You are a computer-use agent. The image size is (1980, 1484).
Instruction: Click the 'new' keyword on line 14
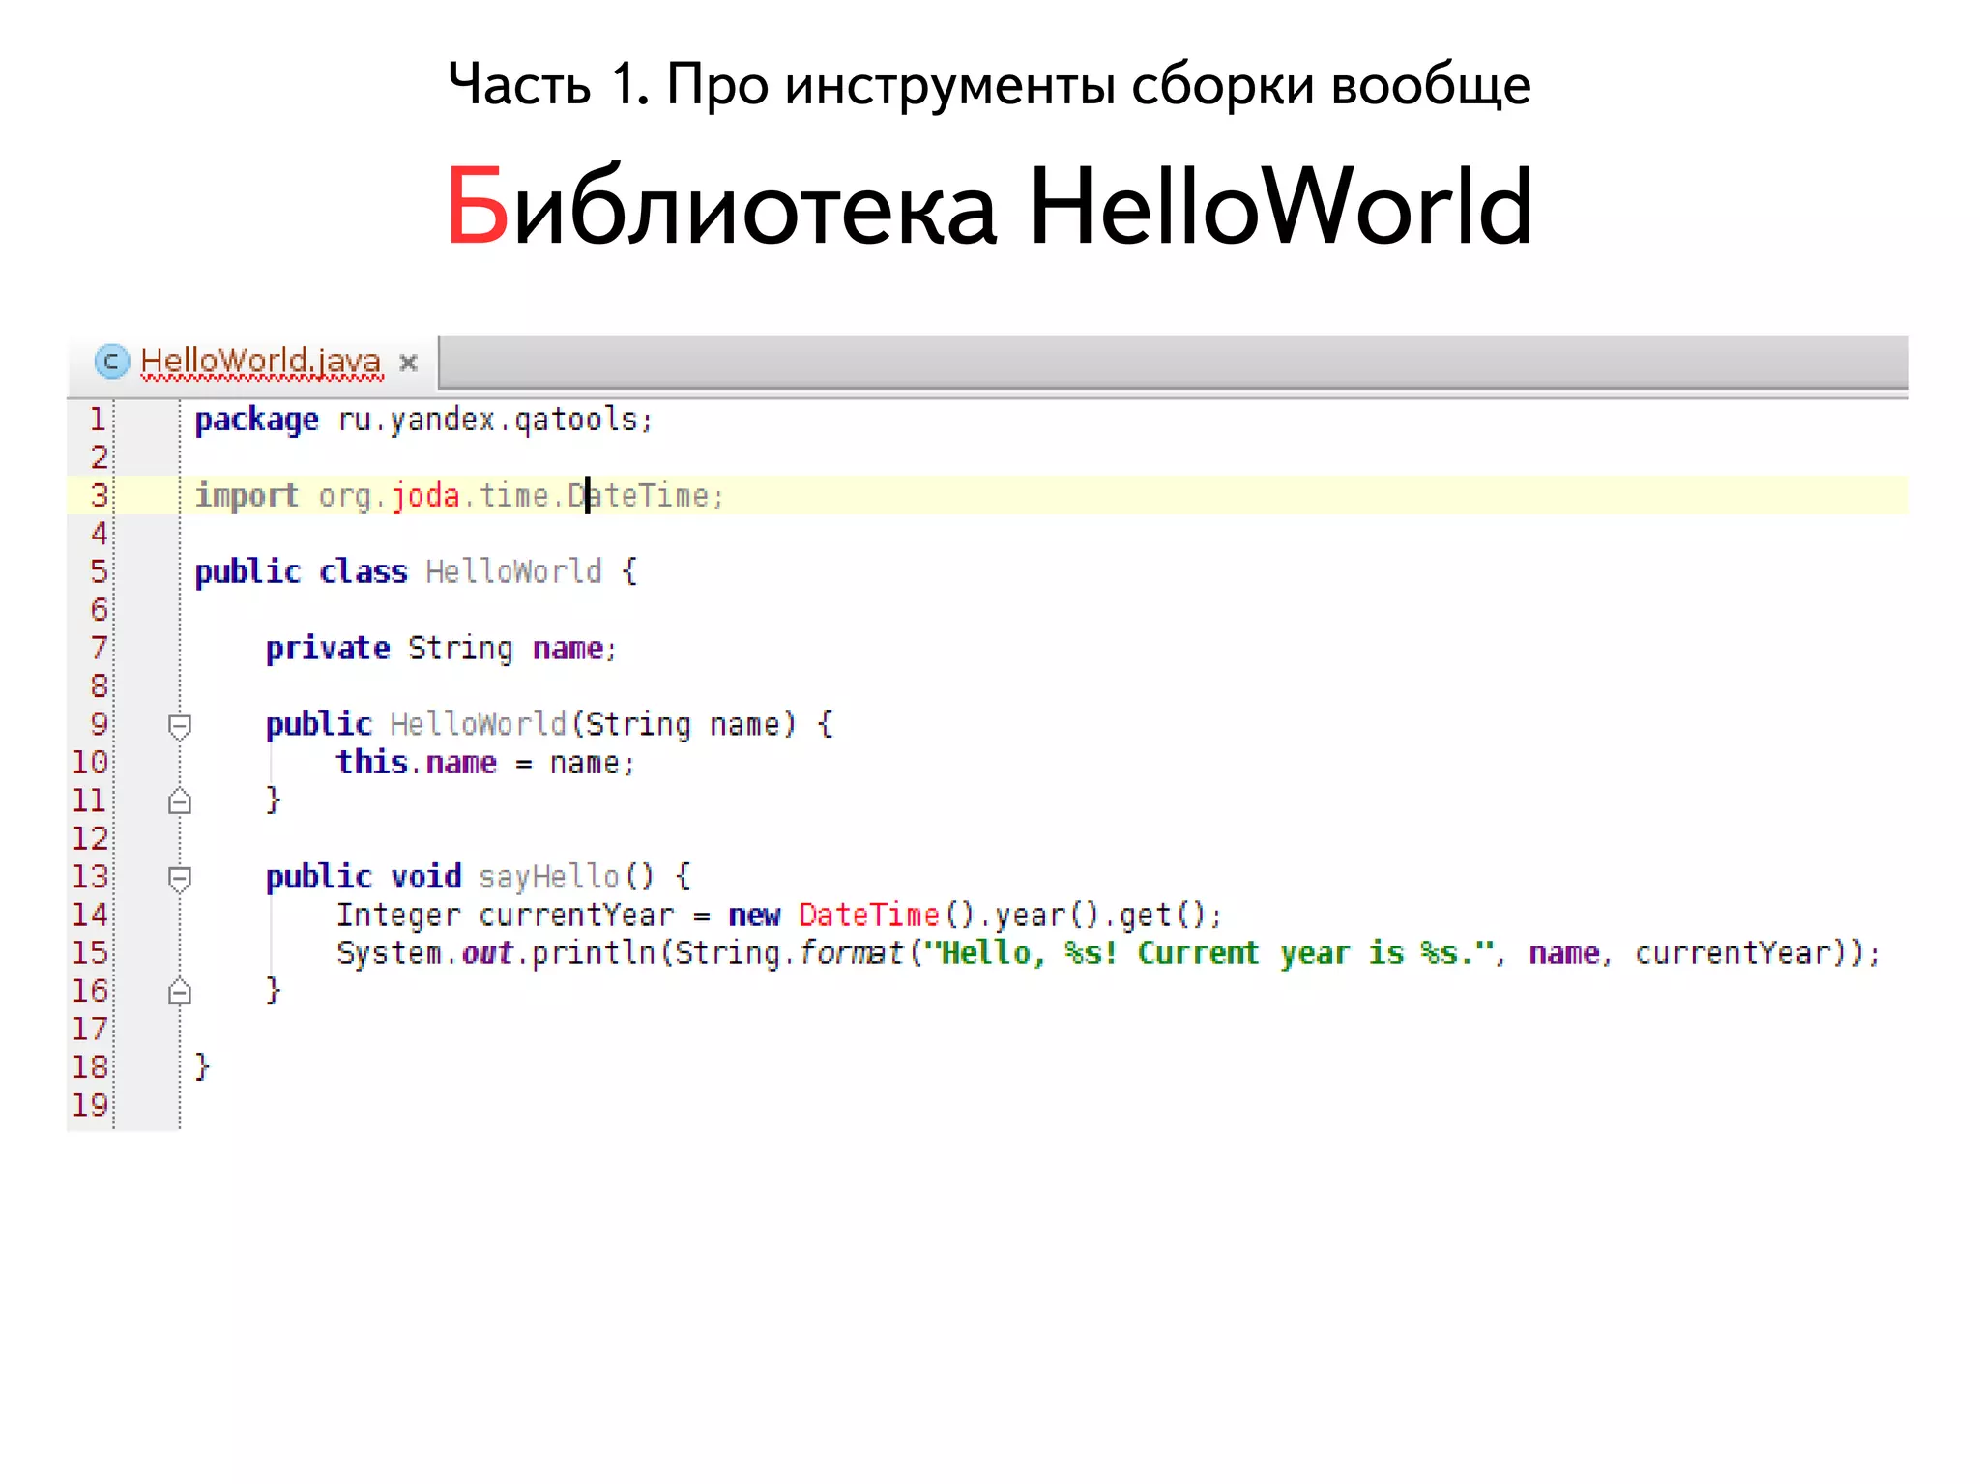coord(754,915)
